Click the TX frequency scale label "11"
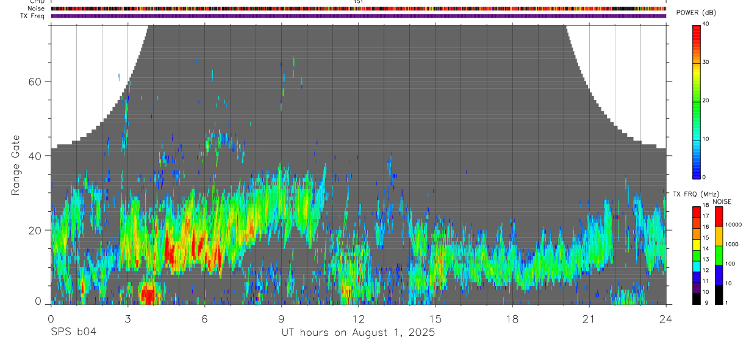 coord(706,281)
